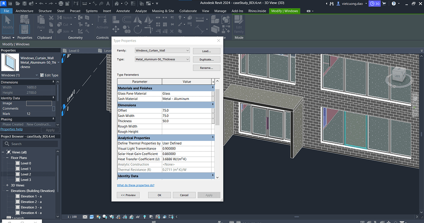Open the Family dropdown Windows_Curtain_Wall
The width and height of the screenshot is (424, 223).
pyautogui.click(x=162, y=50)
